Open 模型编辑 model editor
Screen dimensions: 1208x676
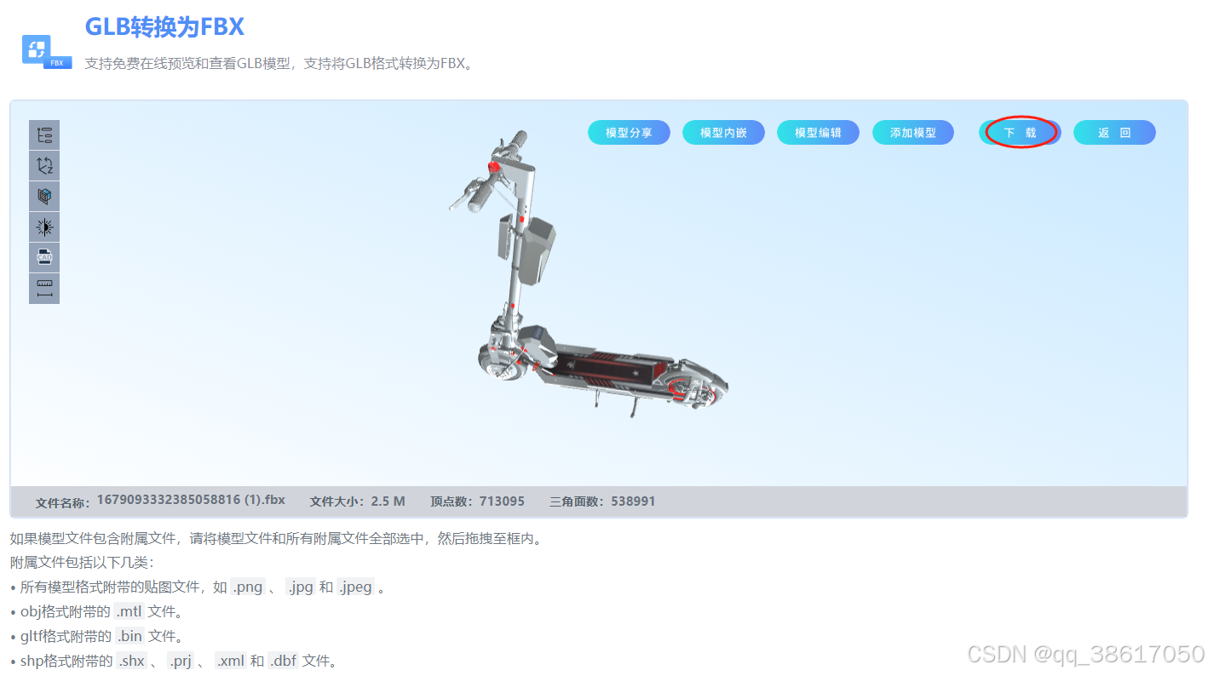tap(818, 132)
